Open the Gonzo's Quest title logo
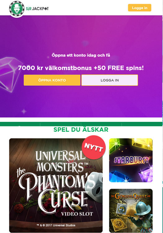The image size is (163, 233). coord(131,196)
